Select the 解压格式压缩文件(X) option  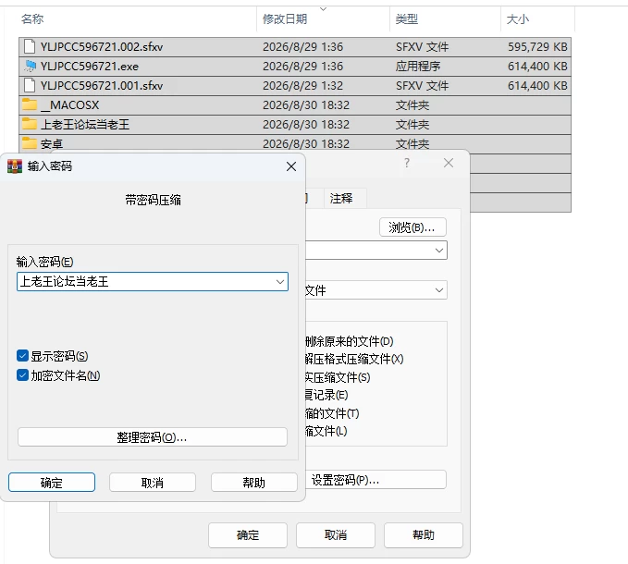click(354, 359)
